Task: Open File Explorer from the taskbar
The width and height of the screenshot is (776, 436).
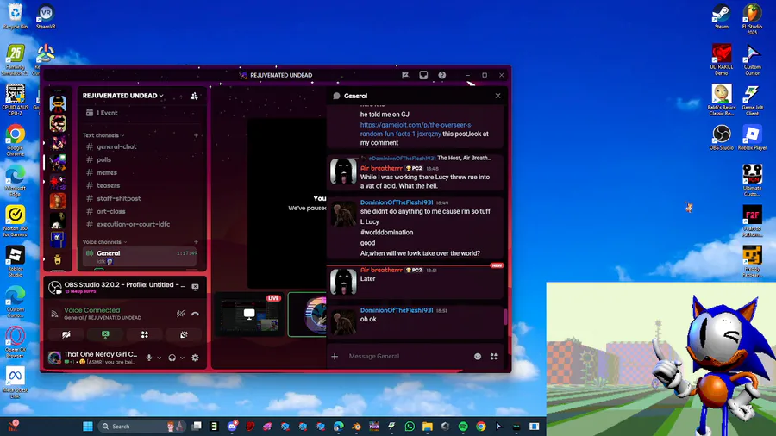Action: point(427,427)
